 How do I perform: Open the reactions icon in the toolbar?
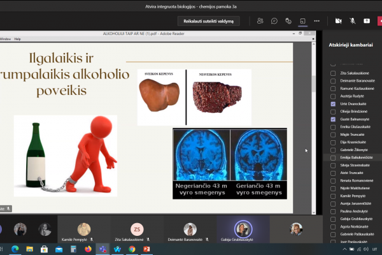click(x=288, y=21)
